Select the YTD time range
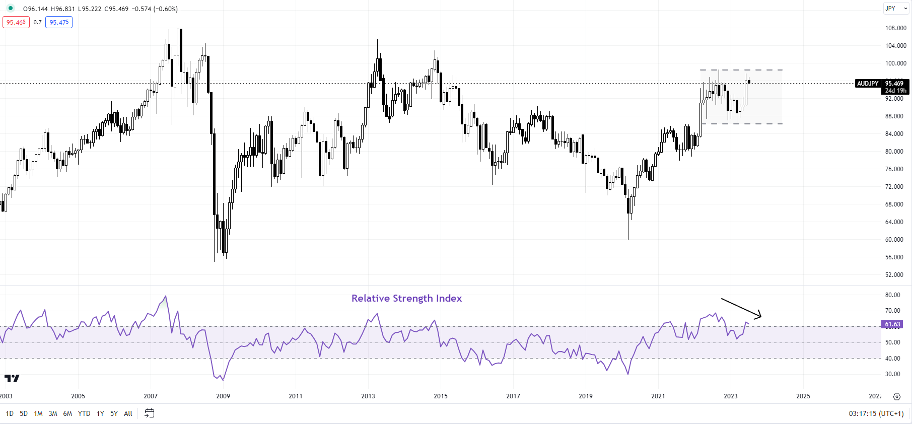 [x=84, y=413]
